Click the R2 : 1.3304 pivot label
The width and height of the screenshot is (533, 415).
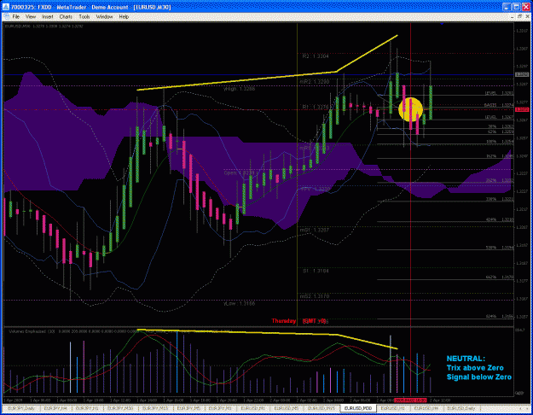pyautogui.click(x=316, y=56)
